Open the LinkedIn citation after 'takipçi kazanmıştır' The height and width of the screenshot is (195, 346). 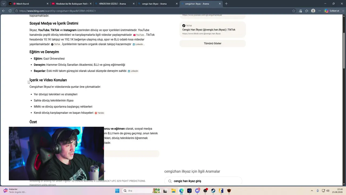click(138, 44)
